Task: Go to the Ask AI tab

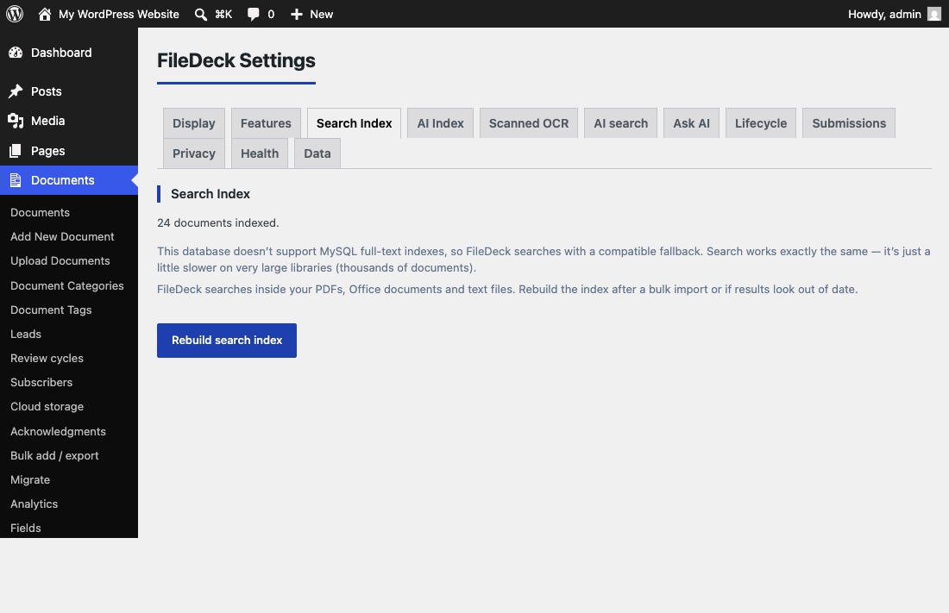Action: click(x=691, y=122)
